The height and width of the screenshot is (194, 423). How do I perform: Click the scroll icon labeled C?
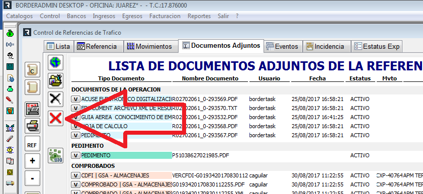[x=32, y=70]
